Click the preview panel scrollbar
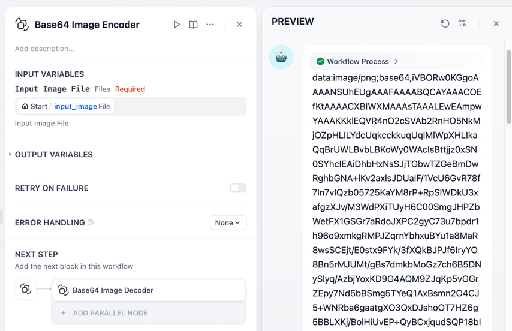 coord(509,86)
